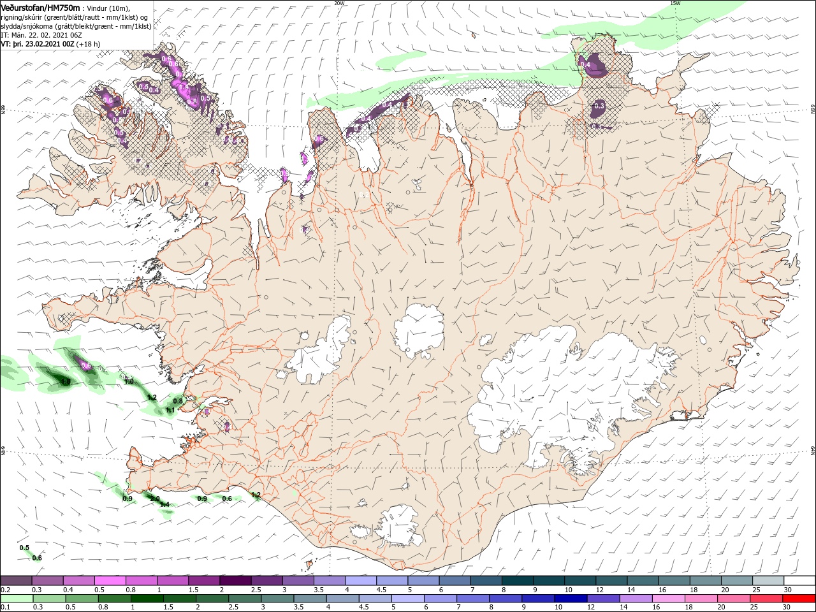Click the 'VT: þri. 23.02.2021 00Z' valid time
816x612 pixels.
coord(38,44)
